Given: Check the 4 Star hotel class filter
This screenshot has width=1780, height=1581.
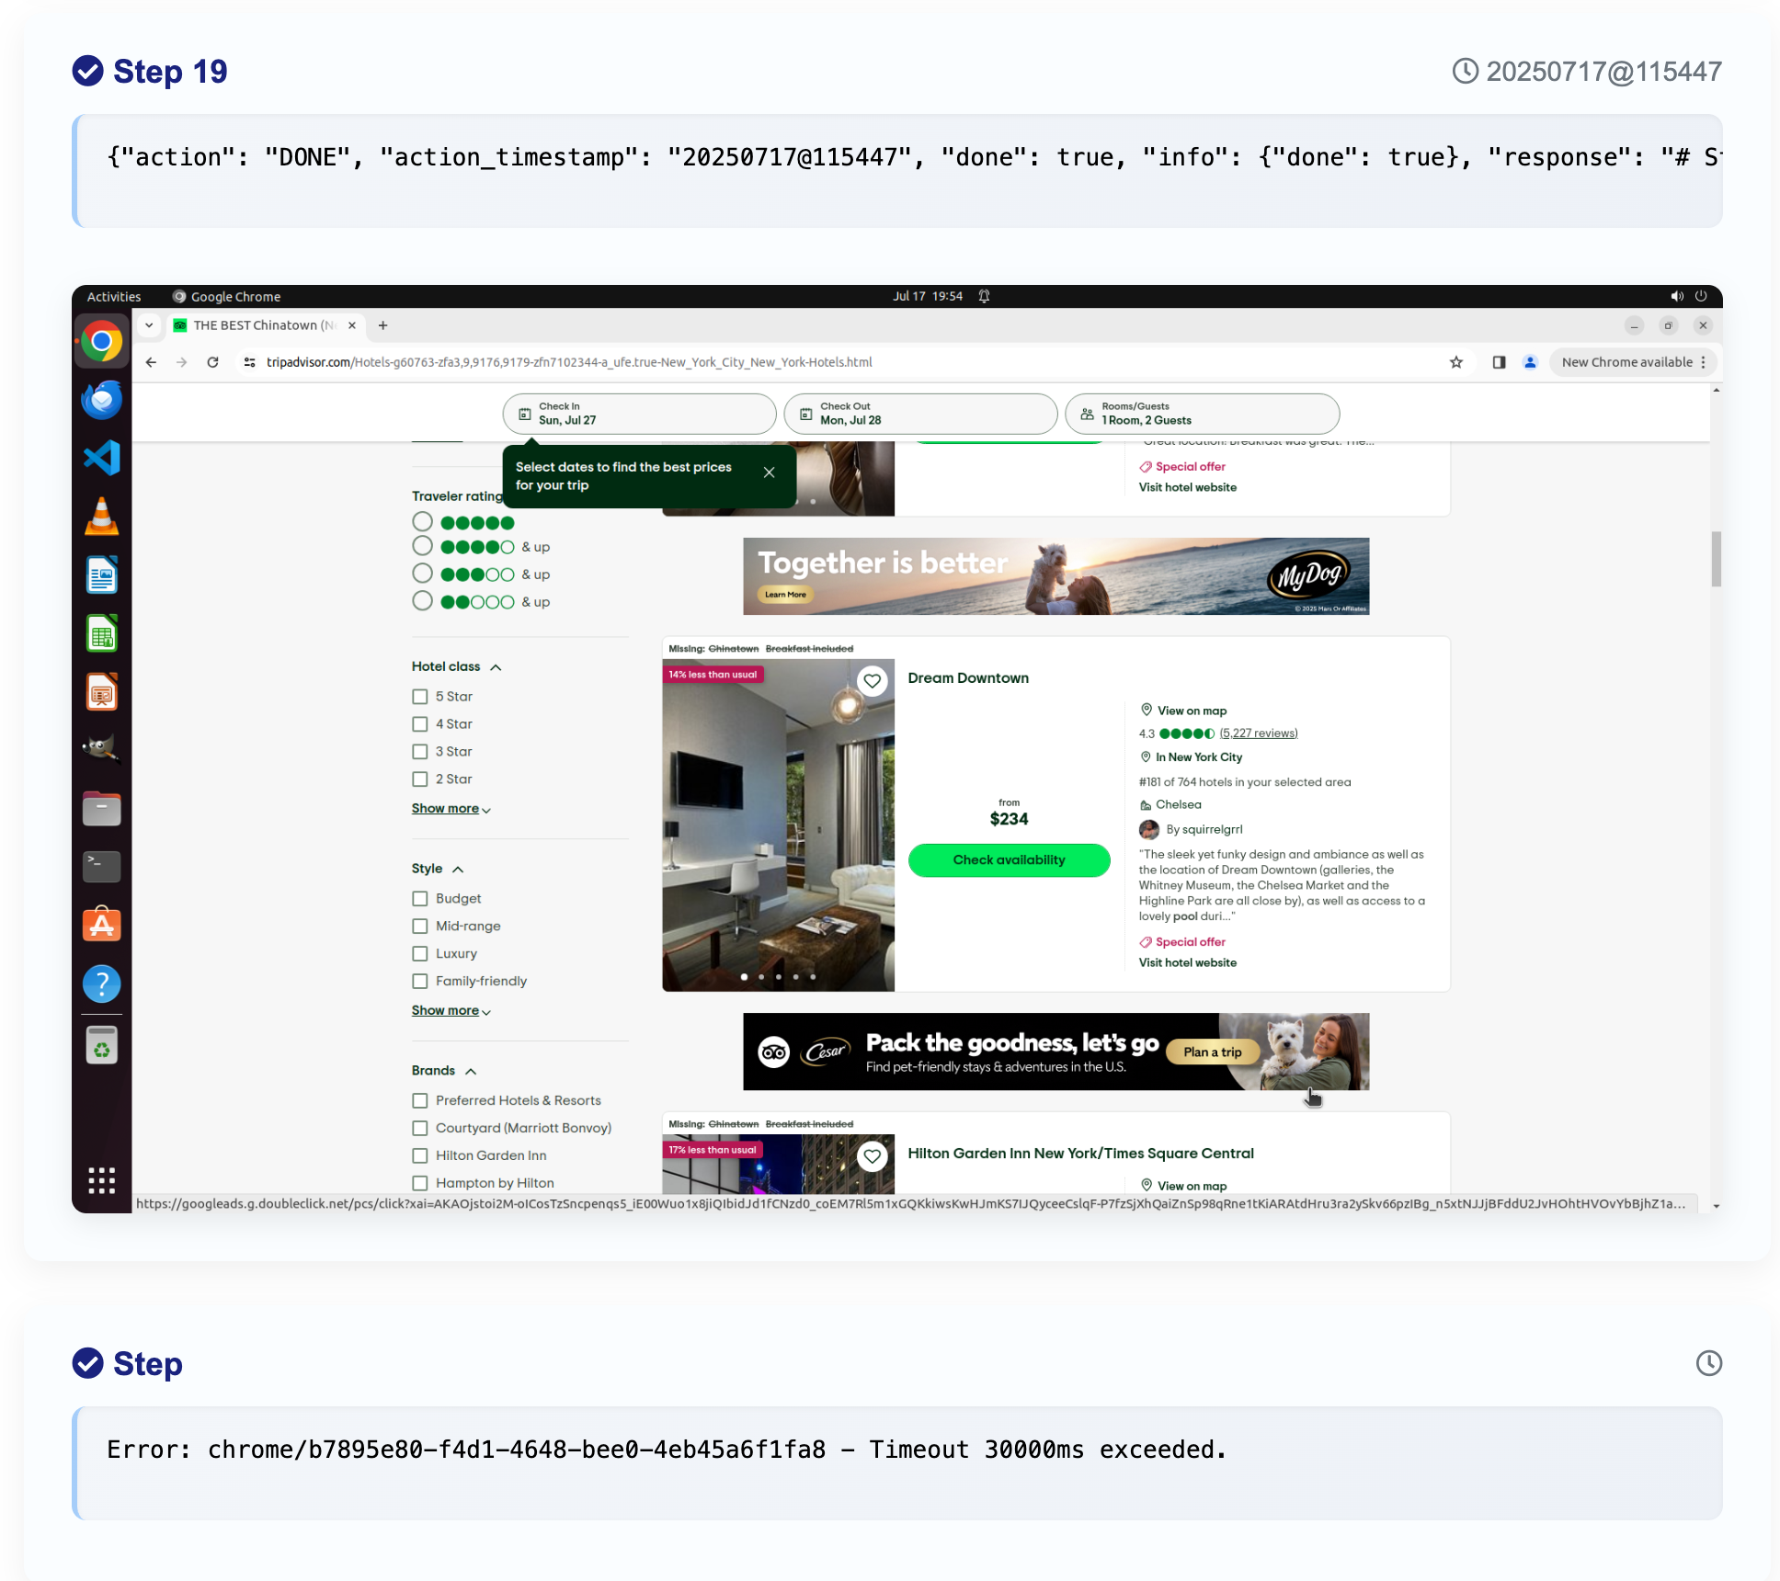Looking at the screenshot, I should (421, 724).
